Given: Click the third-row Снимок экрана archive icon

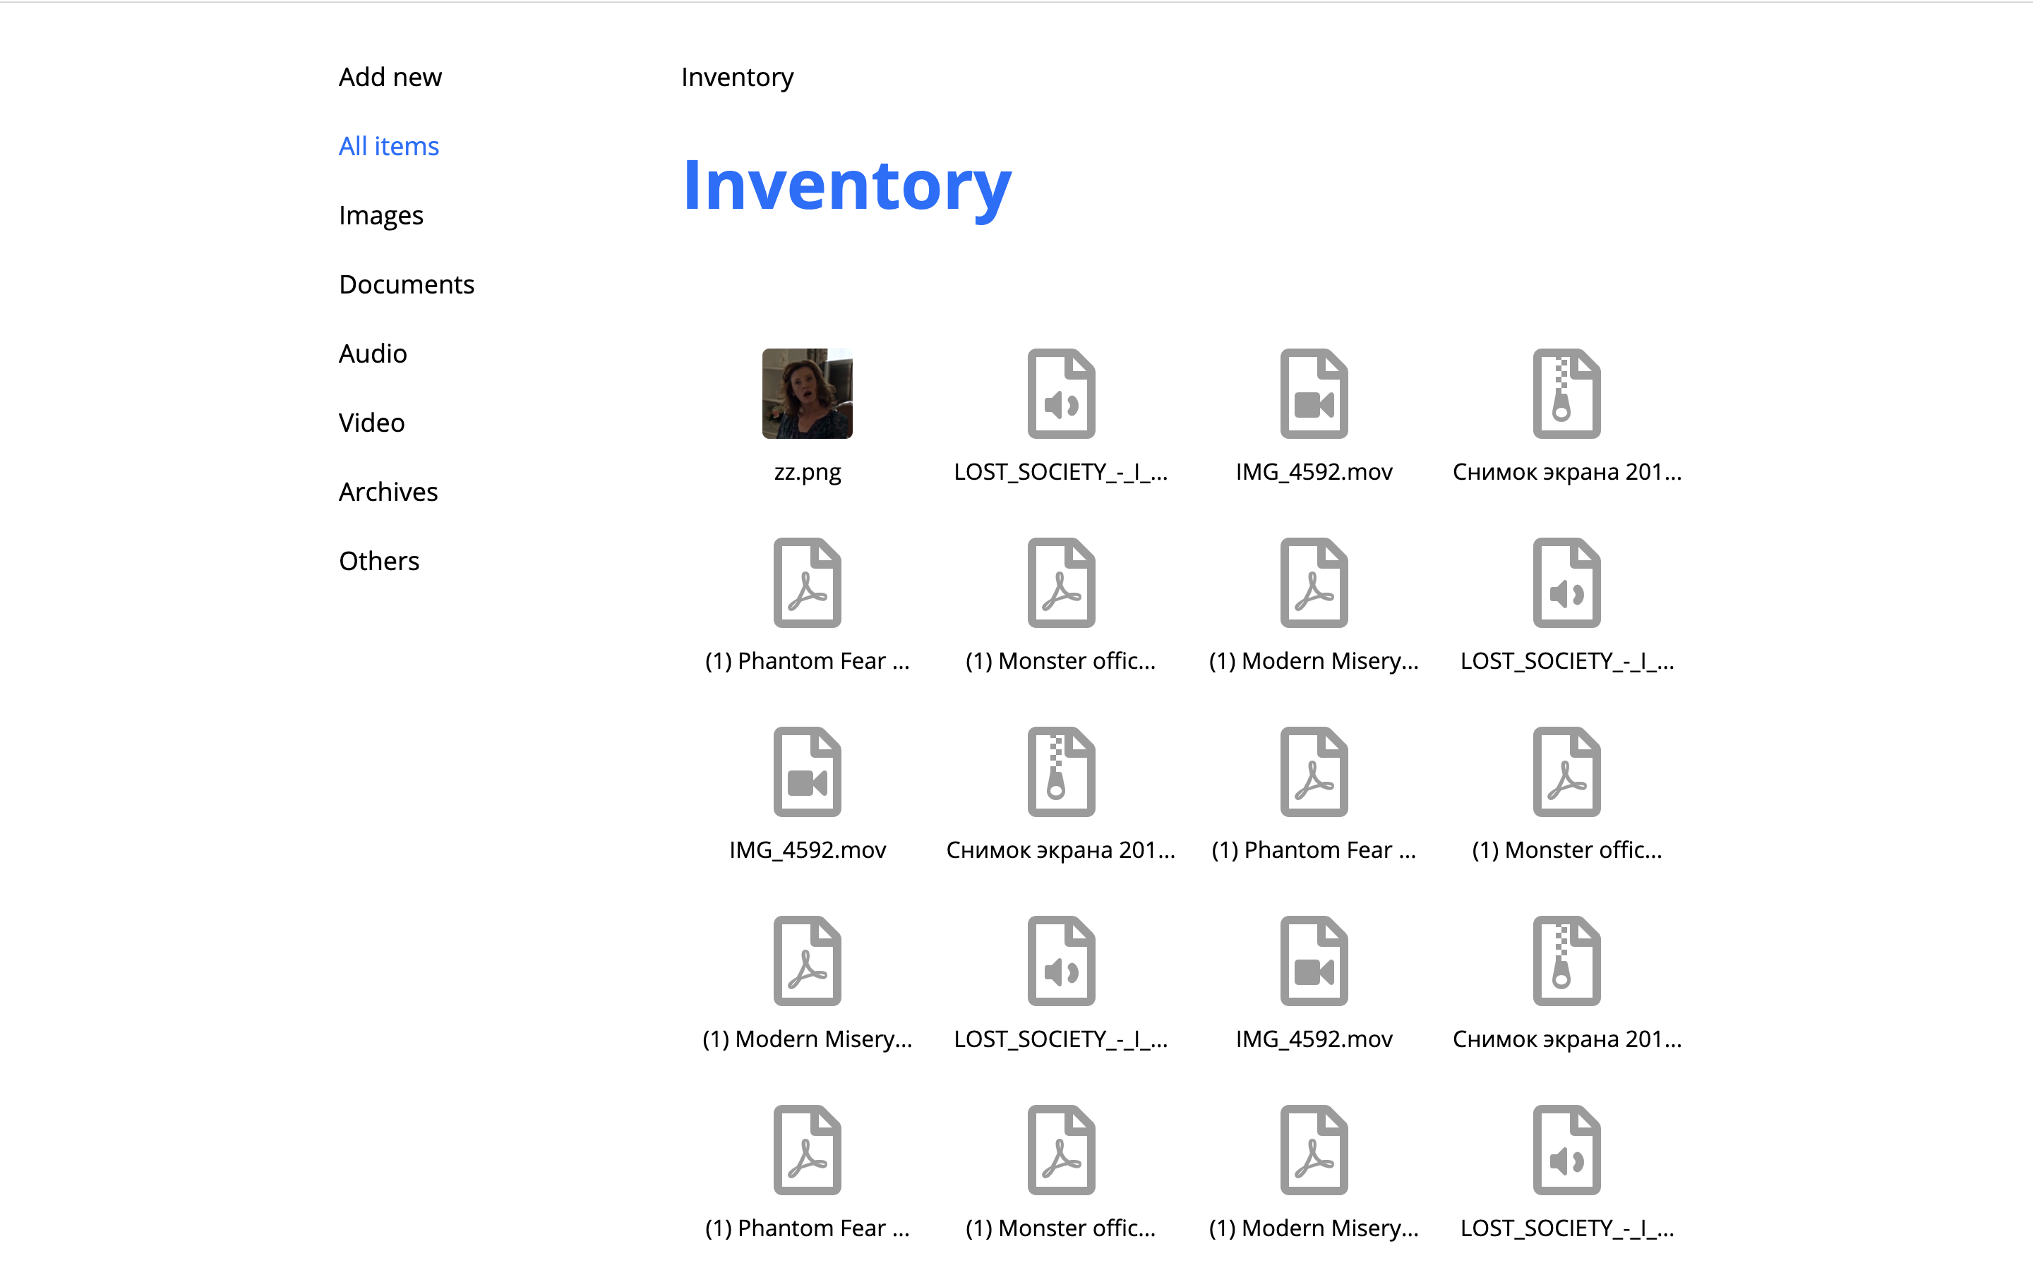Looking at the screenshot, I should pyautogui.click(x=1061, y=771).
